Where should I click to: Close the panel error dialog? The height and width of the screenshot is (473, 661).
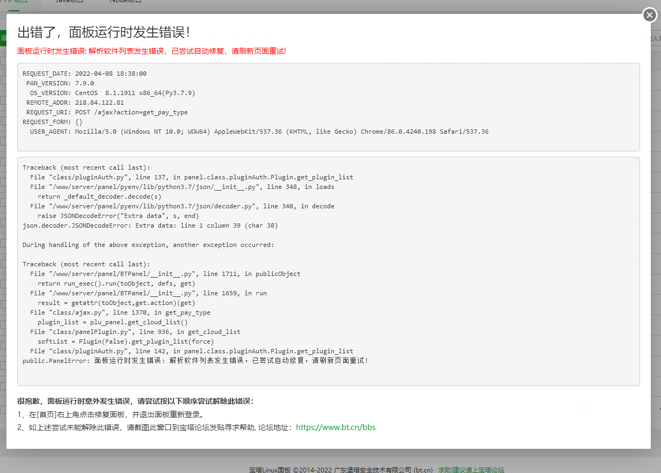[650, 15]
